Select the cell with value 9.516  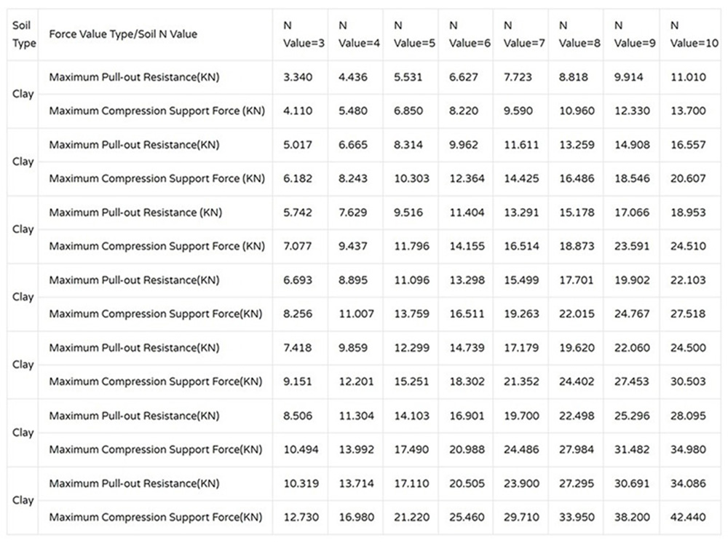[408, 213]
